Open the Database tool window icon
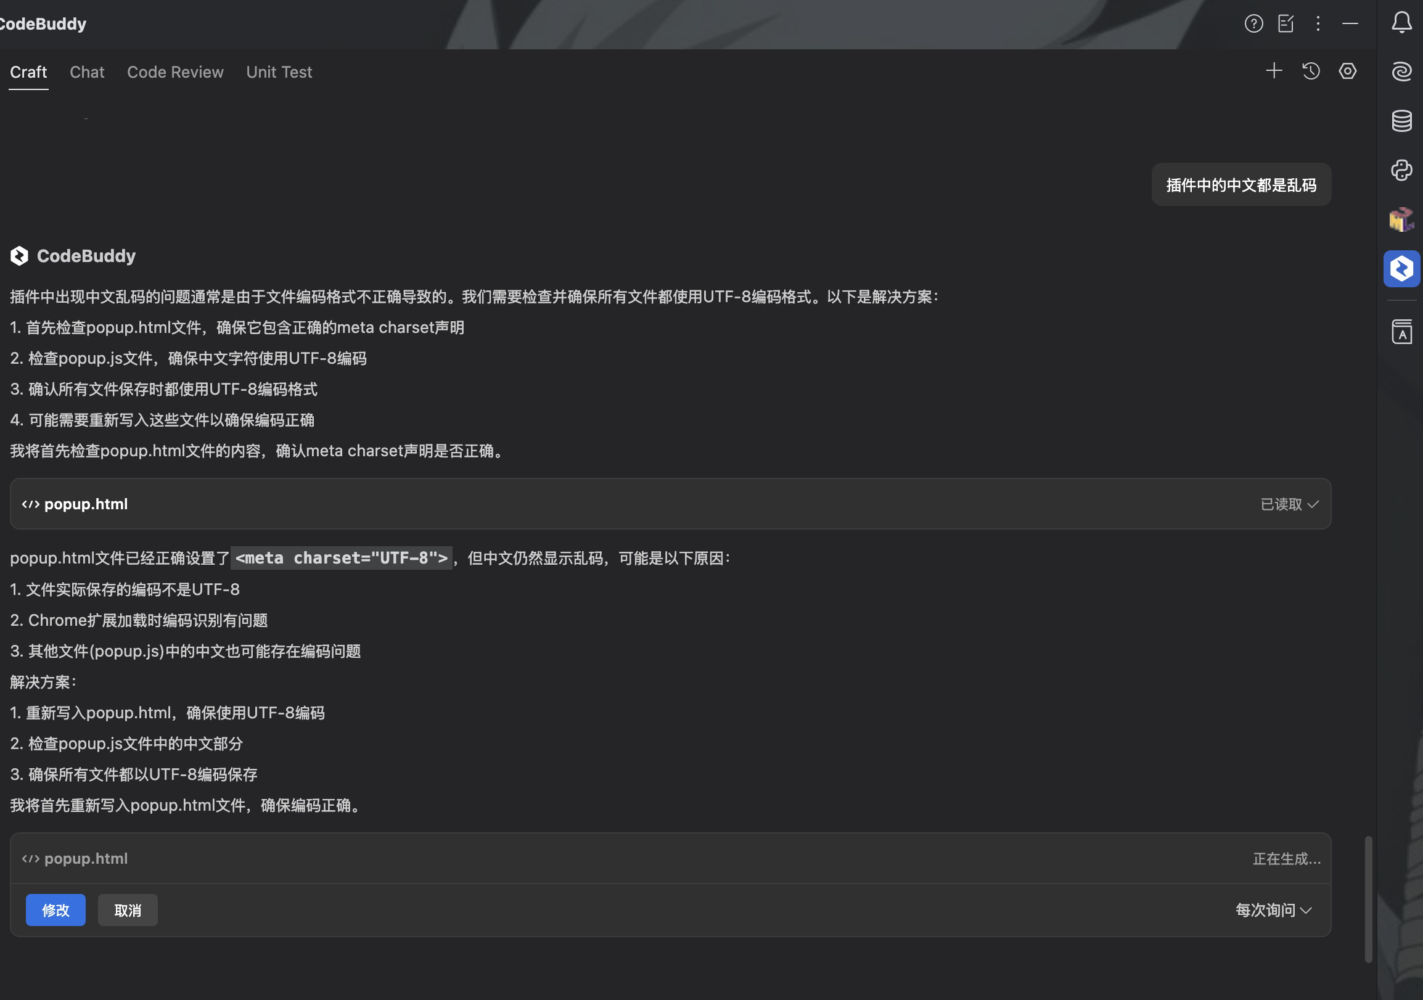1423x1000 pixels. (x=1401, y=120)
